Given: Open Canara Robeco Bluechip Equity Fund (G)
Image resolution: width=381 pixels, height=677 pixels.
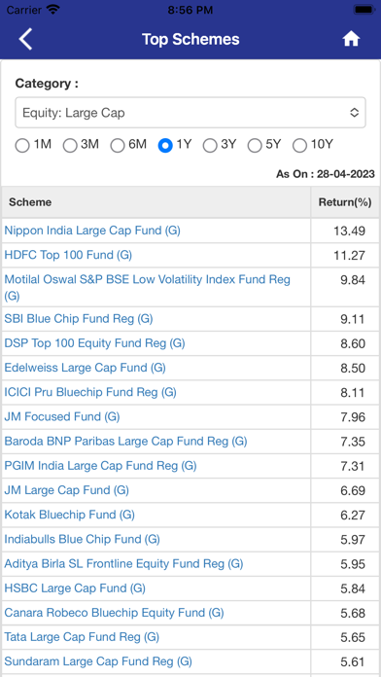Looking at the screenshot, I should point(114,613).
